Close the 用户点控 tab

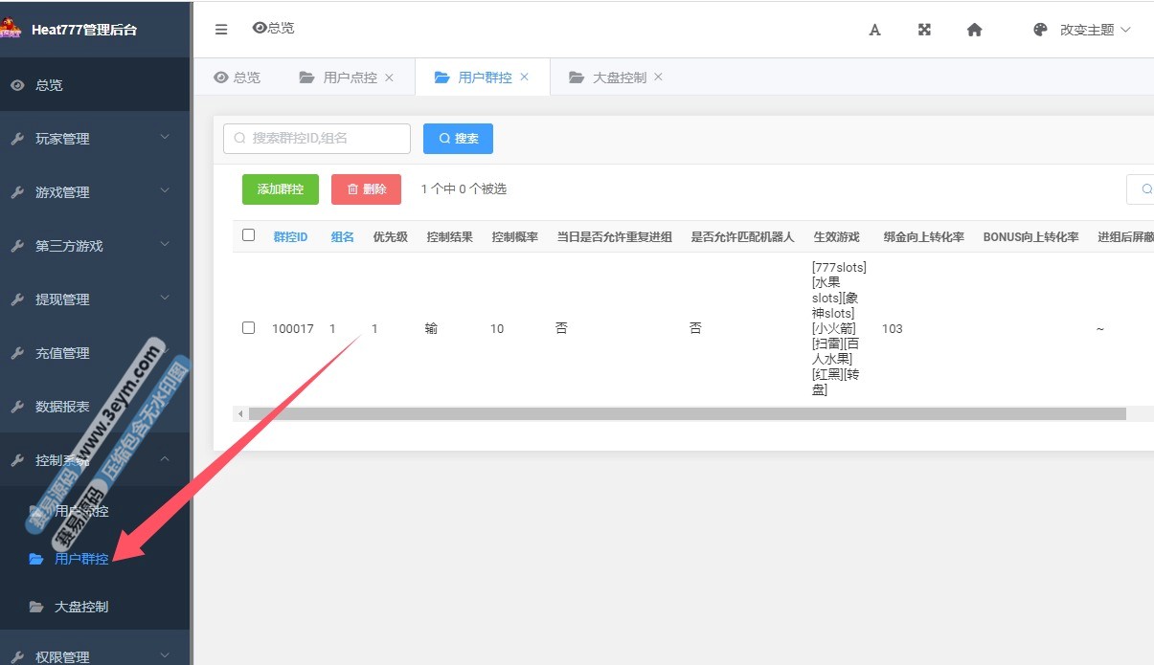pos(389,78)
